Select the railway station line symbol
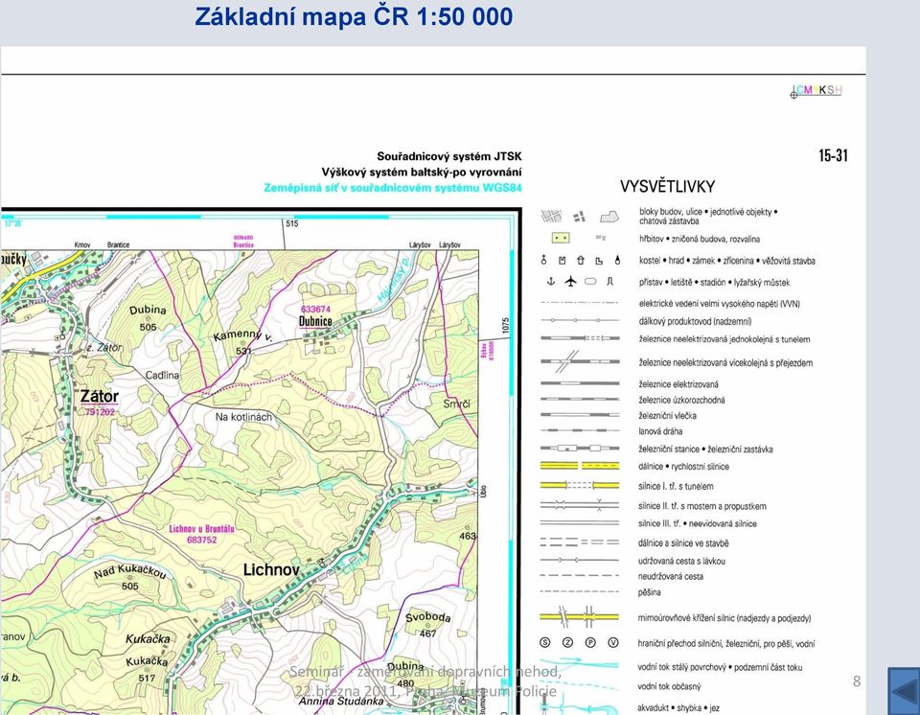The height and width of the screenshot is (715, 920). (579, 449)
